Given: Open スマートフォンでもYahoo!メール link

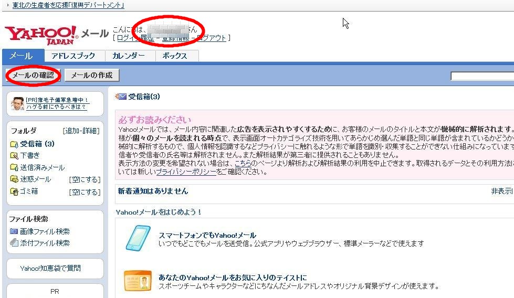Looking at the screenshot, I should [x=207, y=236].
